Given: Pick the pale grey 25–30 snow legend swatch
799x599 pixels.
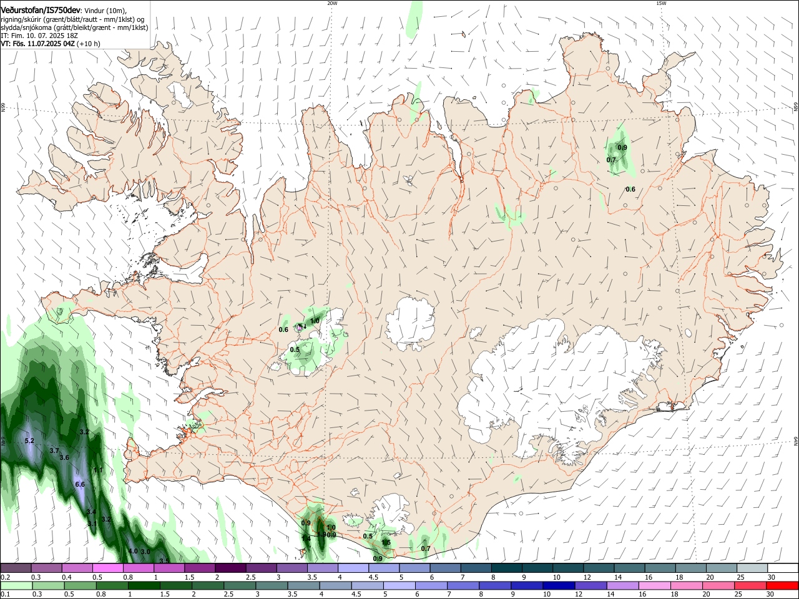Looking at the screenshot, I should click(x=751, y=568).
